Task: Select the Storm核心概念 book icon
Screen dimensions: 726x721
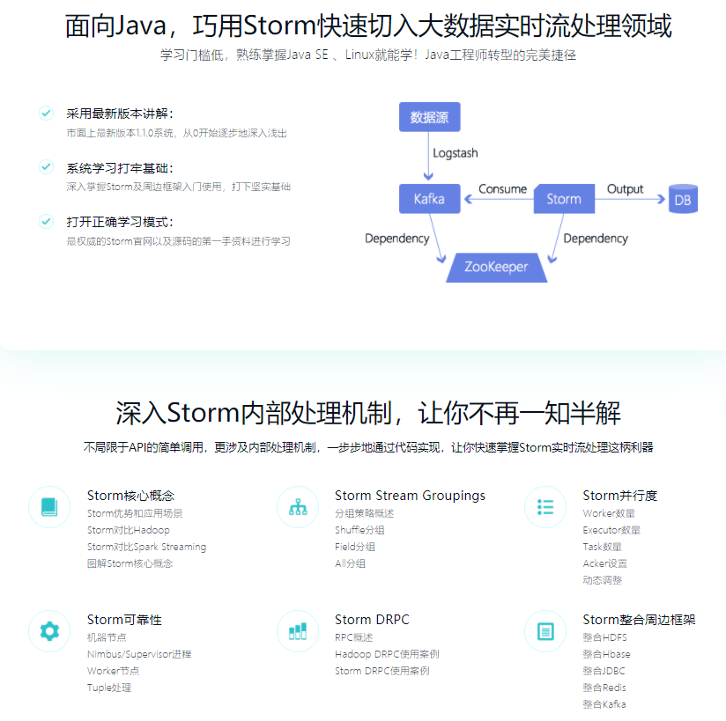Action: click(x=48, y=507)
